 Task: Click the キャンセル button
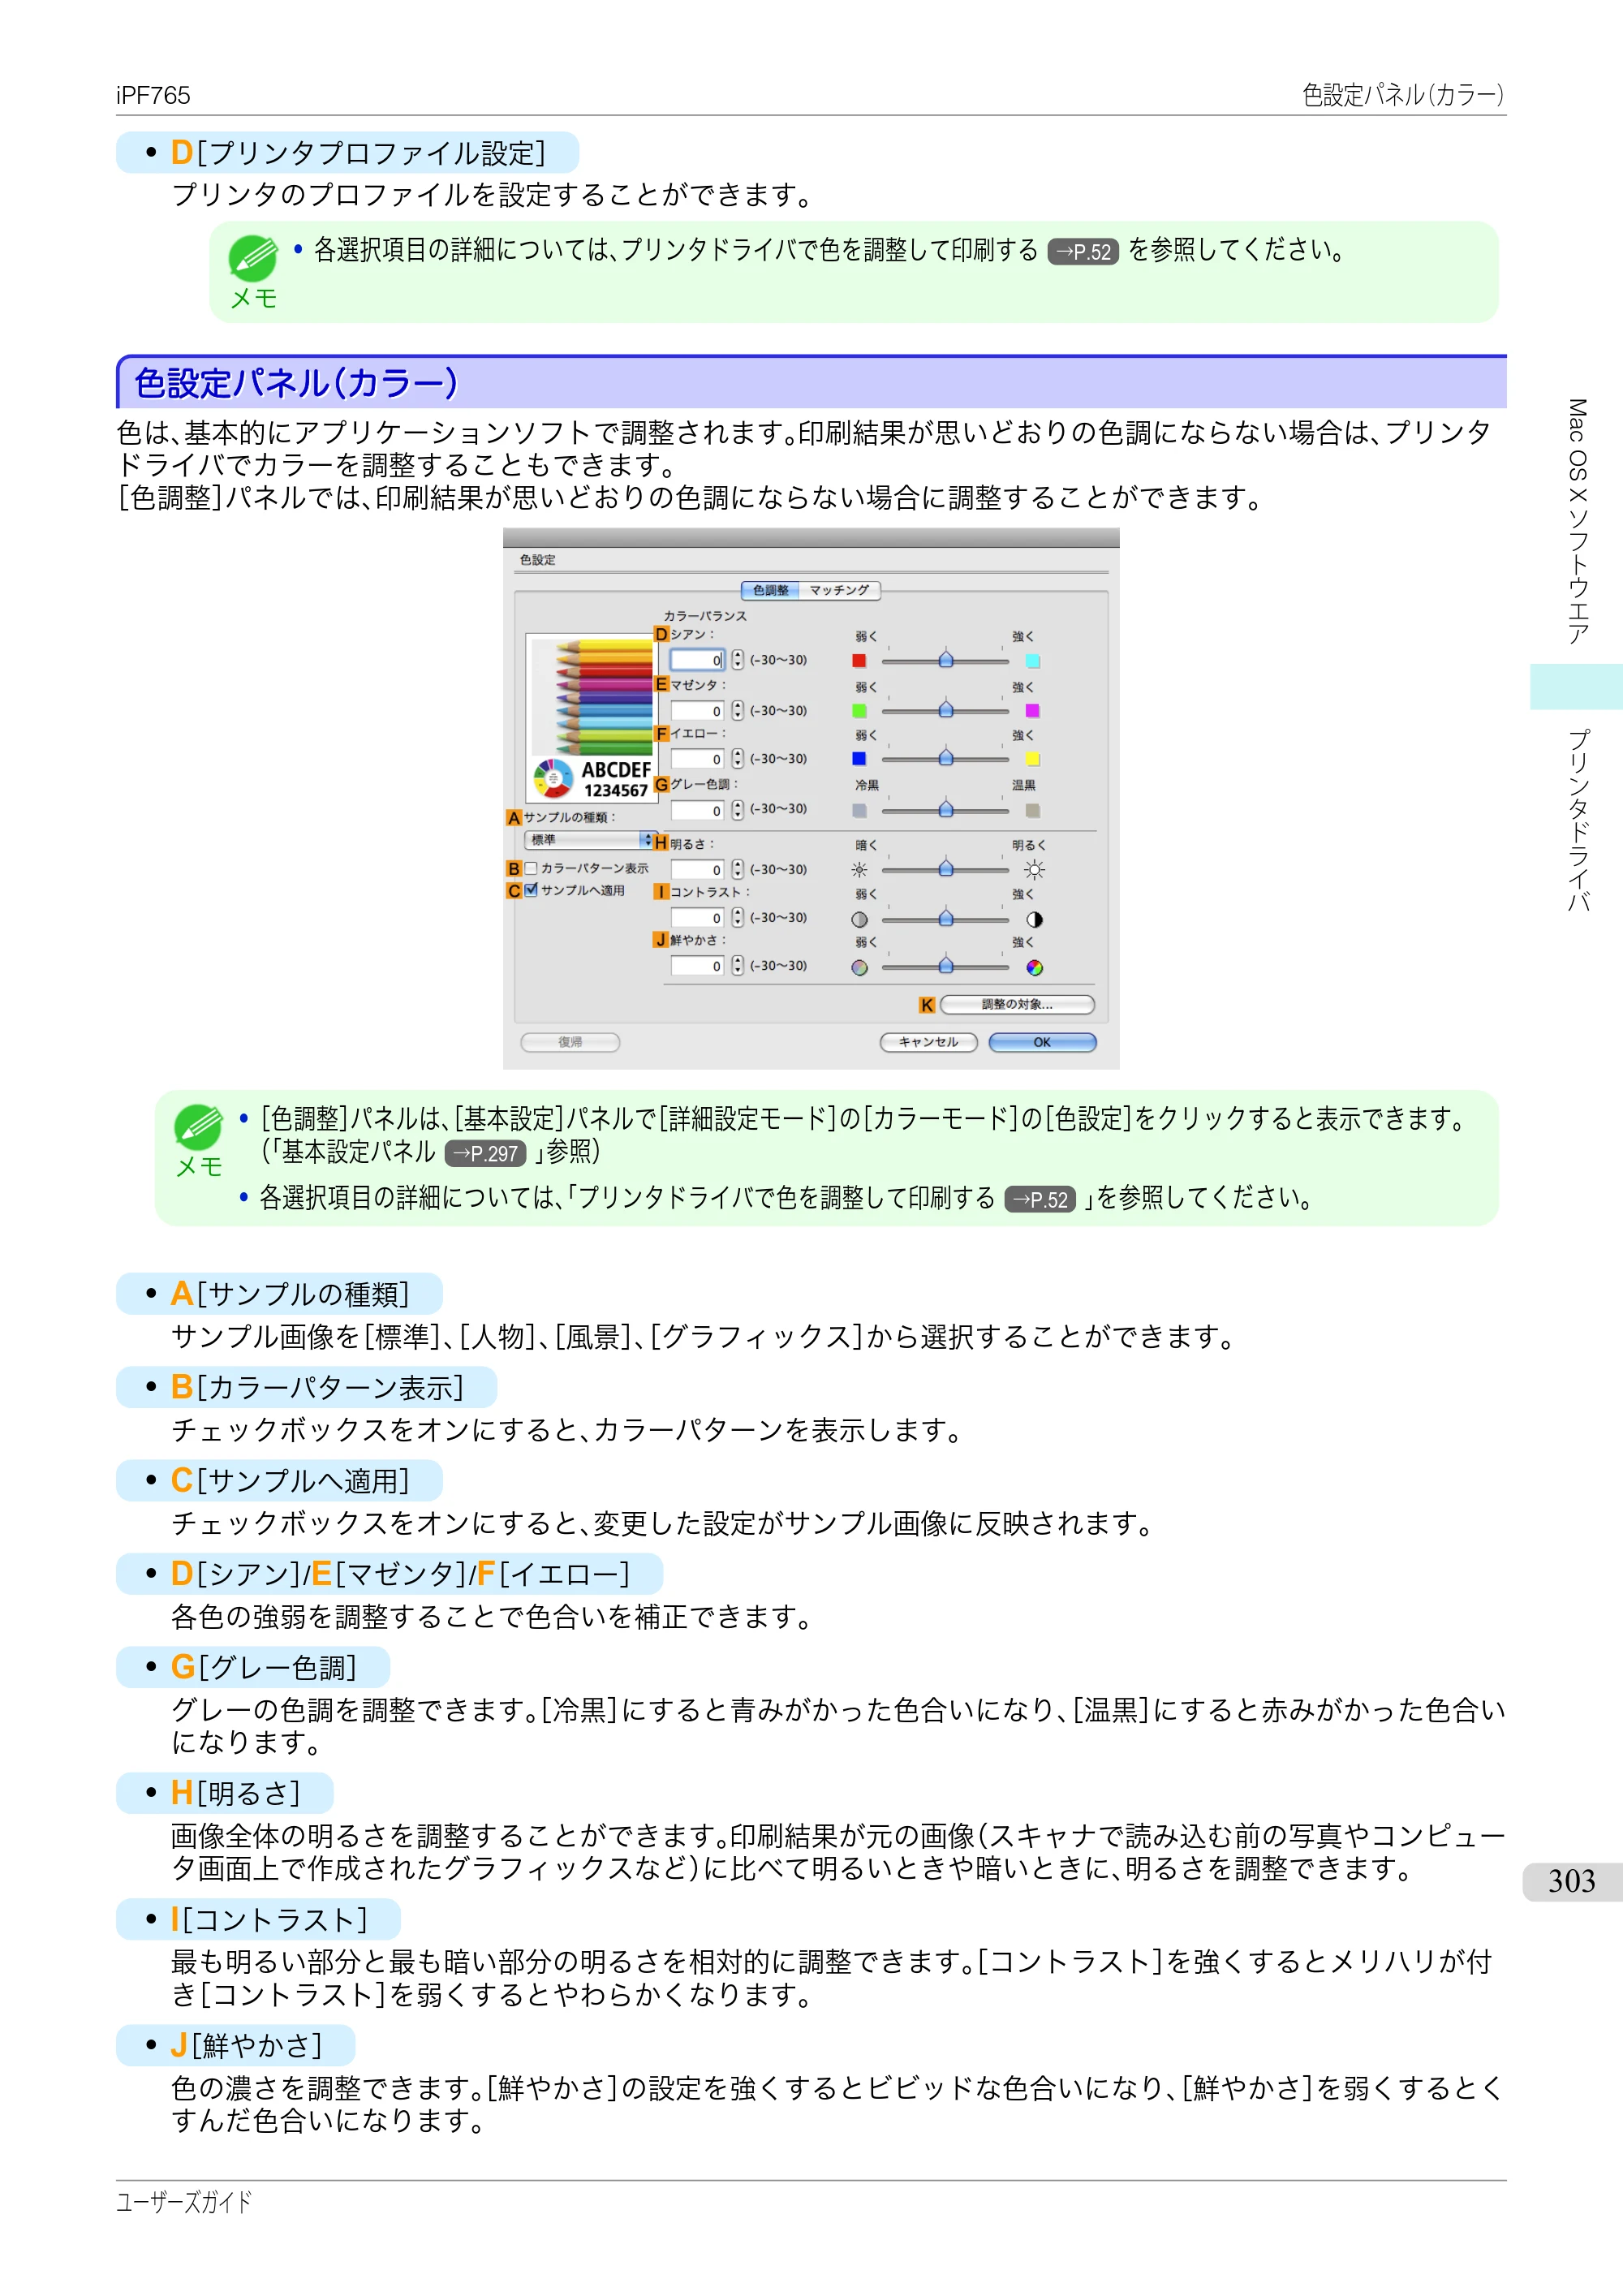[x=928, y=1042]
